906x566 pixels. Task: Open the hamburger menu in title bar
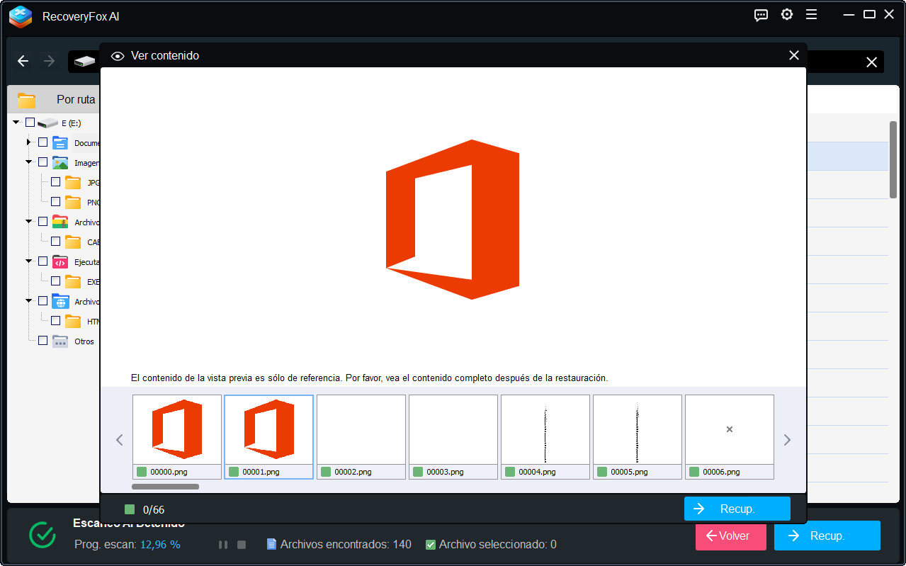(x=811, y=15)
